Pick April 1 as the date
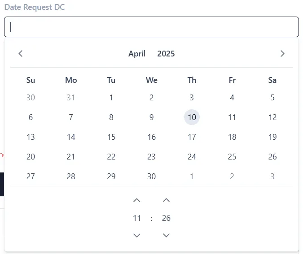The width and height of the screenshot is (303, 254). point(111,98)
